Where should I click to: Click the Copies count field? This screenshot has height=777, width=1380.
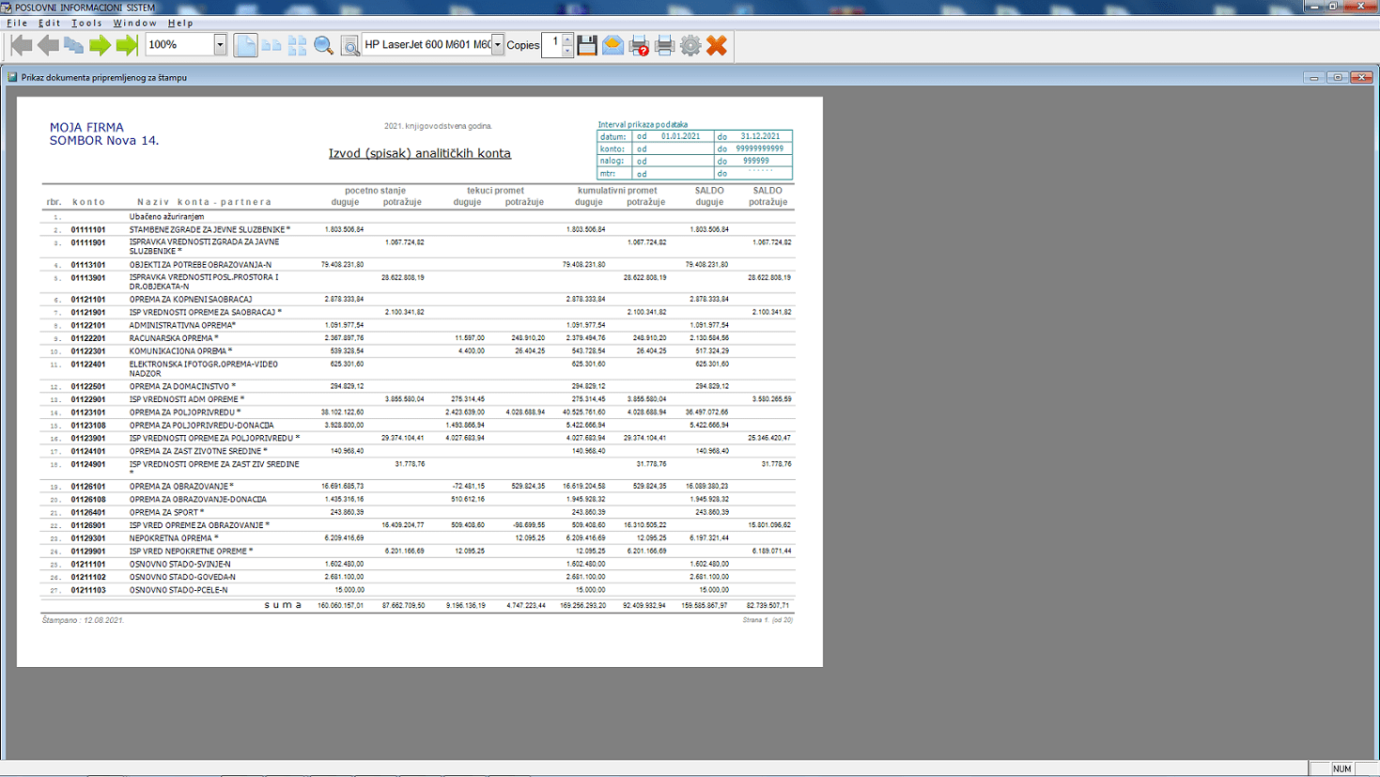pos(551,45)
